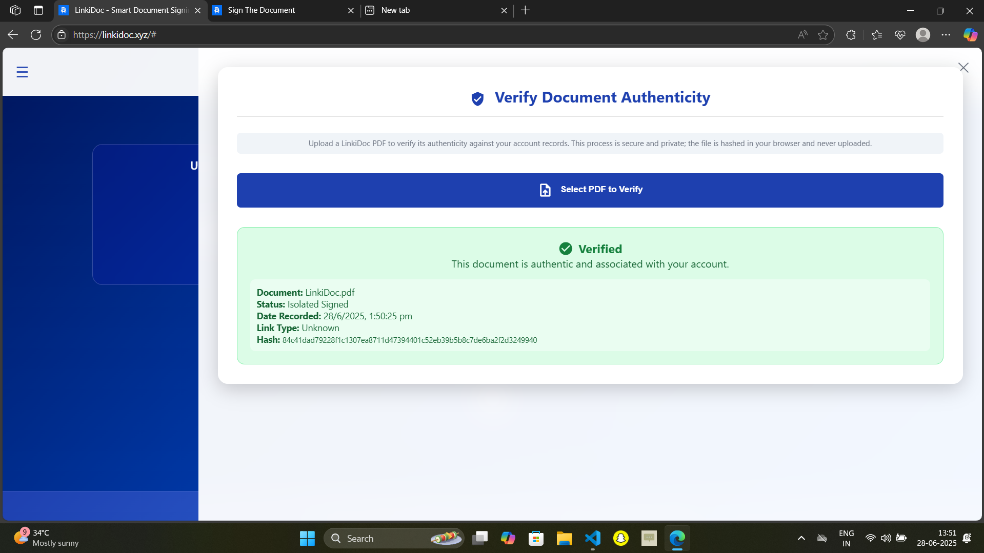Open the Microsoft Edge taskbar icon
This screenshot has height=553, width=984.
[677, 538]
